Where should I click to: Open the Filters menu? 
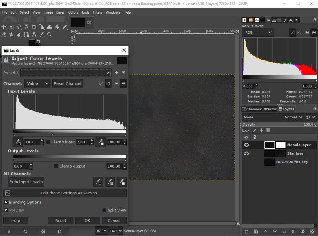(x=97, y=12)
